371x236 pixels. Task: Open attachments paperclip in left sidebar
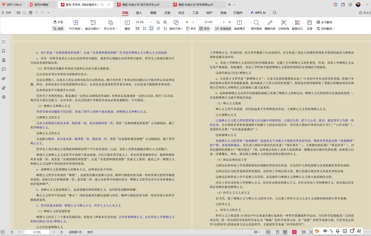click(x=4, y=79)
